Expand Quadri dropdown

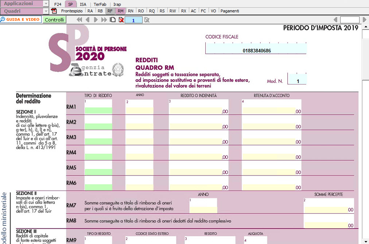click(x=46, y=11)
